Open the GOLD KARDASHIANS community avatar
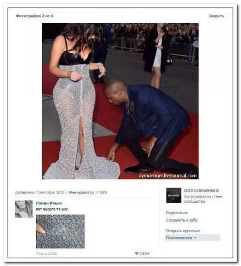Image resolution: width=241 pixels, height=266 pixels. (x=174, y=195)
